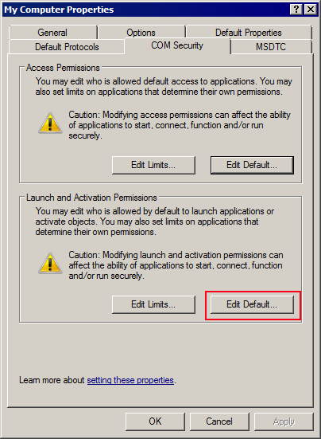Switch to the General tab
321x439 pixels.
coord(52,33)
